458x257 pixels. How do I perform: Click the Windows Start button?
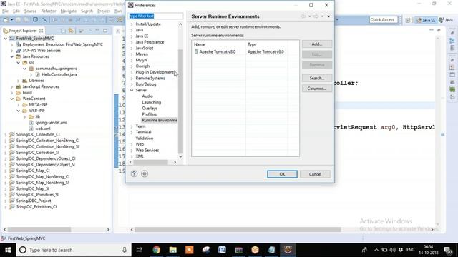click(8, 250)
